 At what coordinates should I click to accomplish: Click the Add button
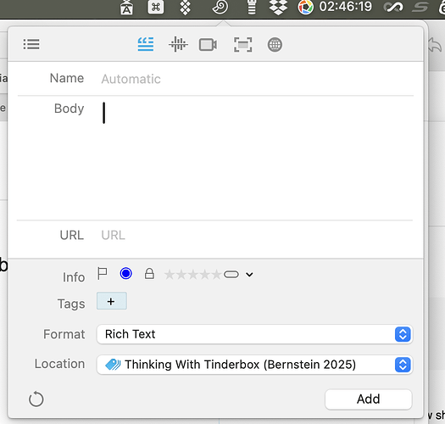[368, 399]
